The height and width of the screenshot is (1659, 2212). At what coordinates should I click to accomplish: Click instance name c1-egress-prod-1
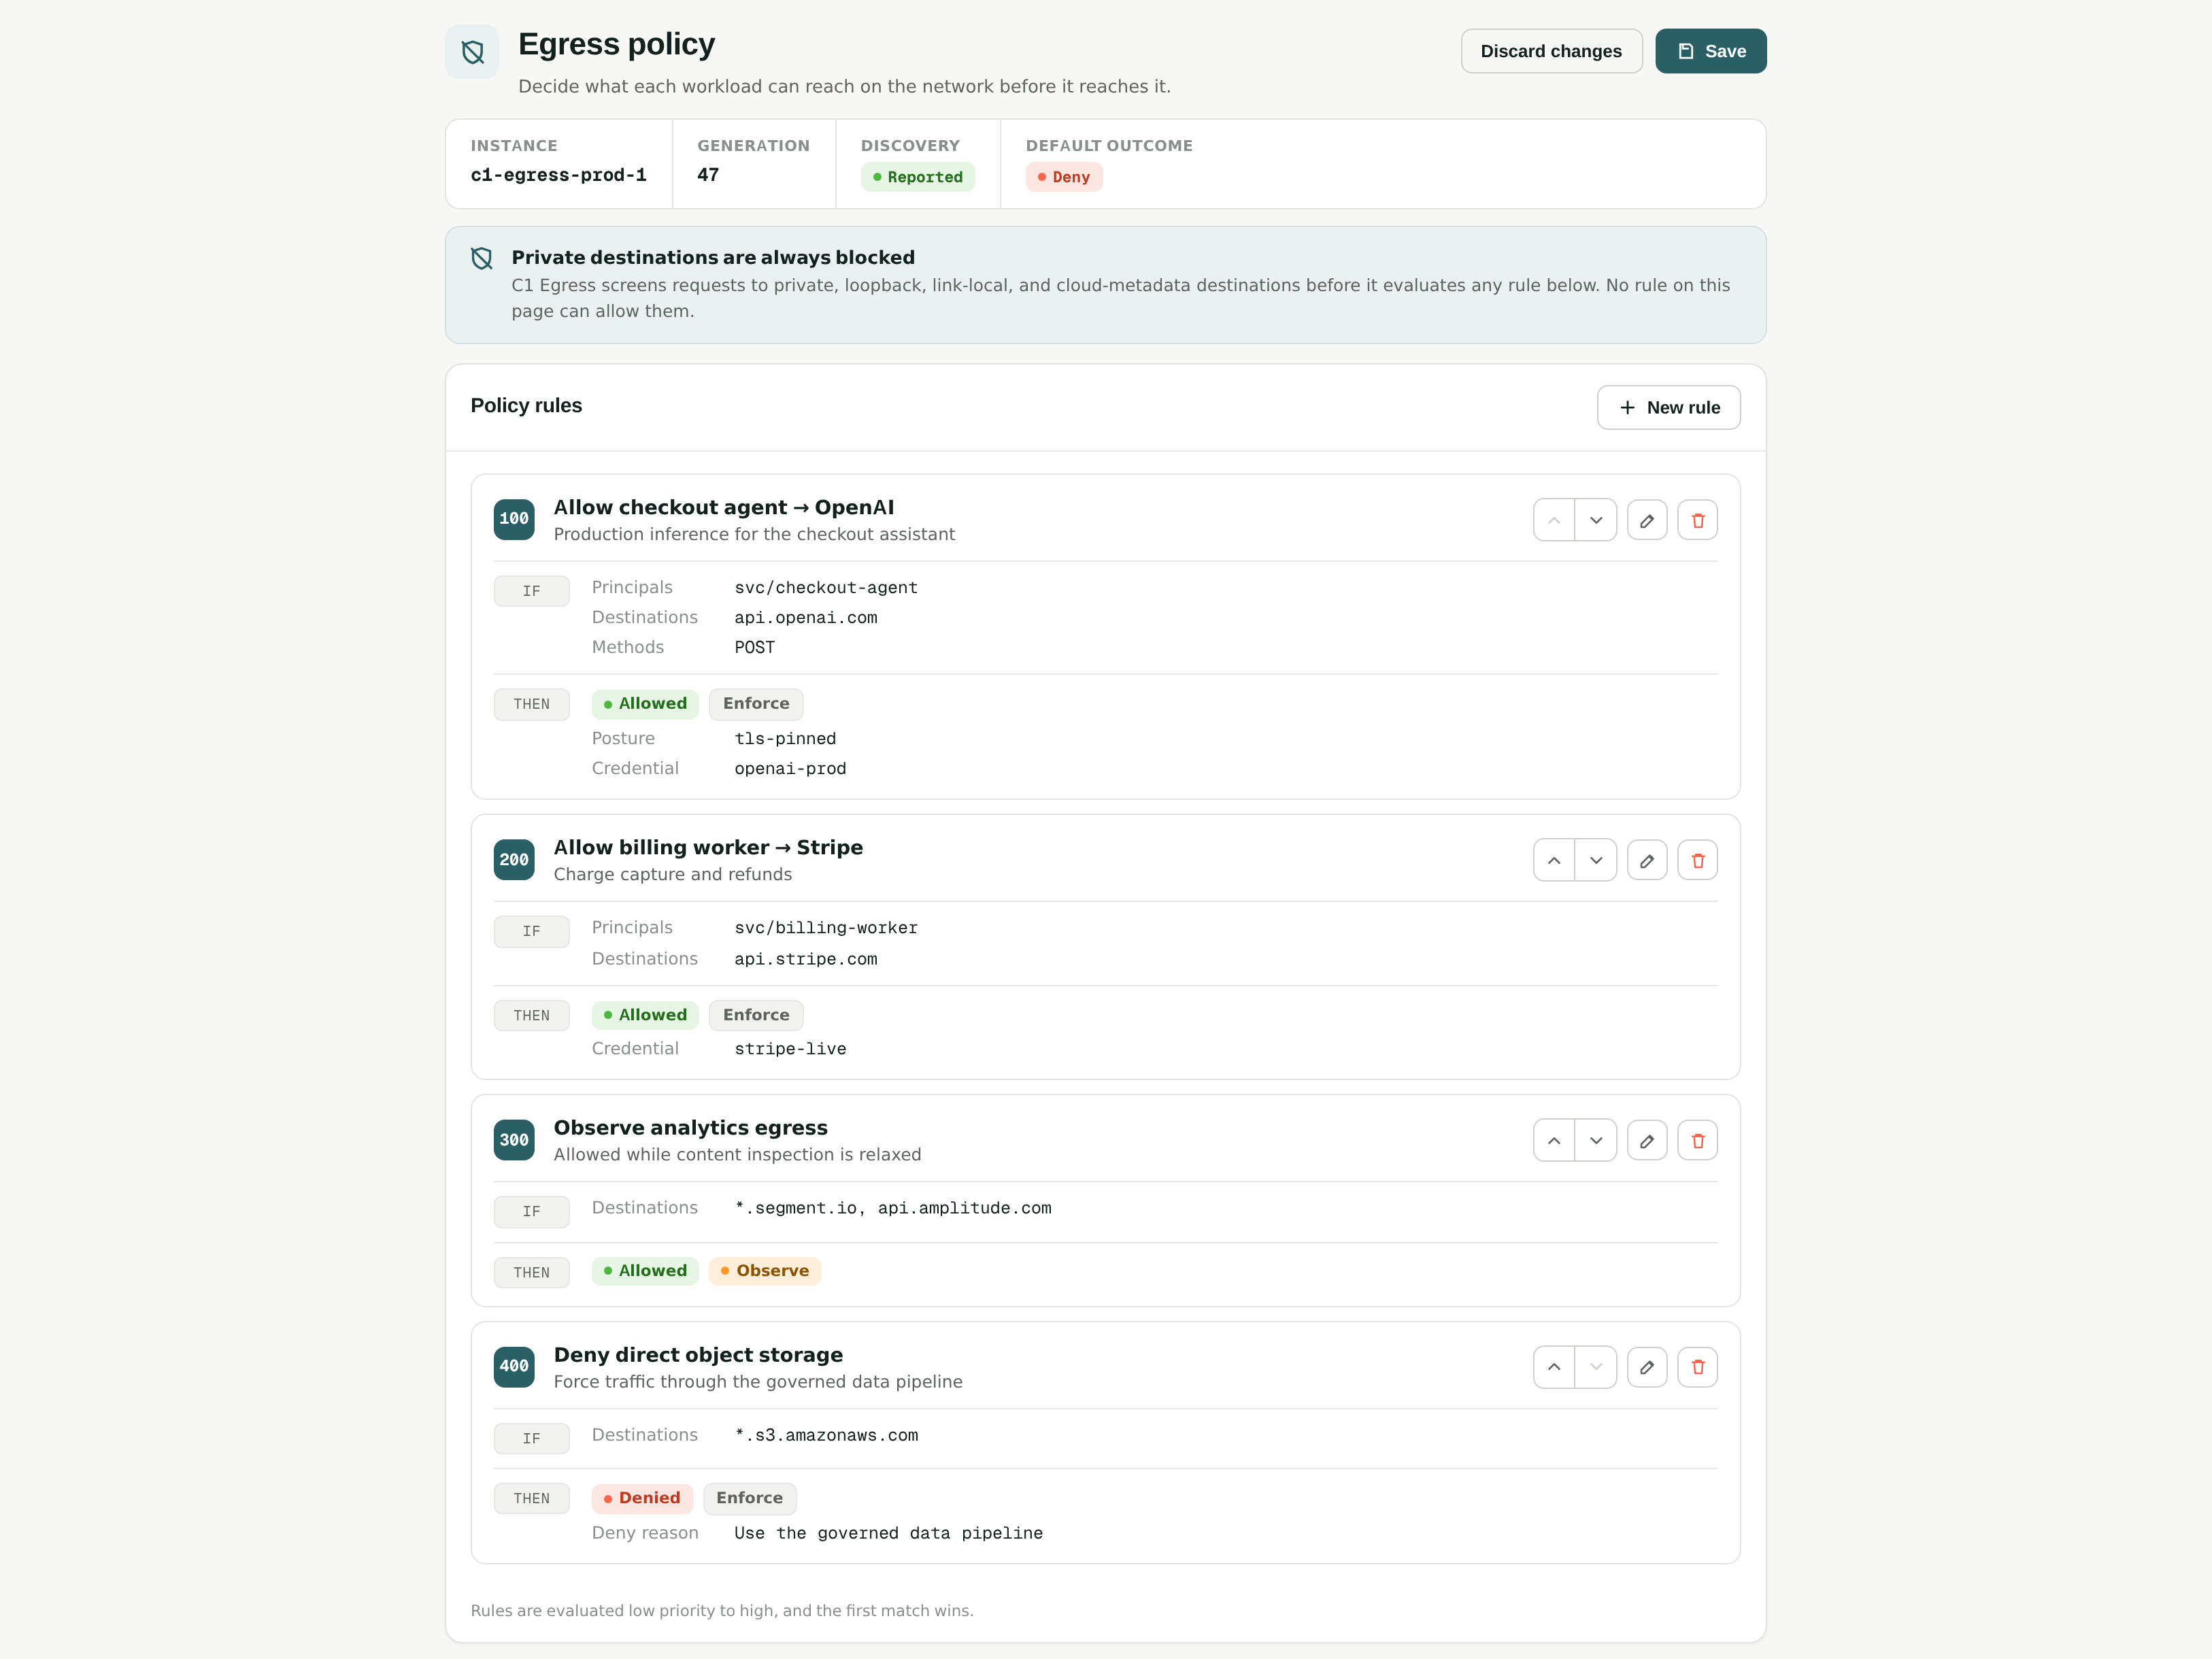pos(558,175)
